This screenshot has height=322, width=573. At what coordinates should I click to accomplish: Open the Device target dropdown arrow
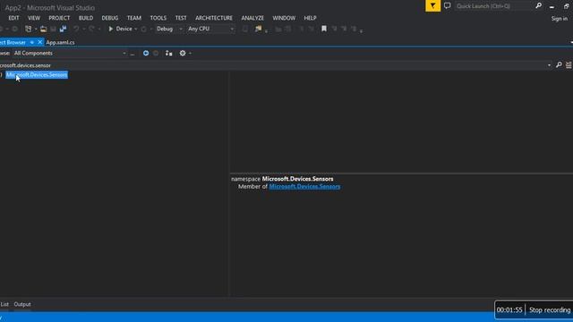point(135,29)
